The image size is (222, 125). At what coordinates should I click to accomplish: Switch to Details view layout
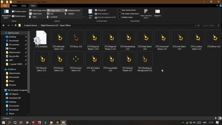tap(69, 14)
